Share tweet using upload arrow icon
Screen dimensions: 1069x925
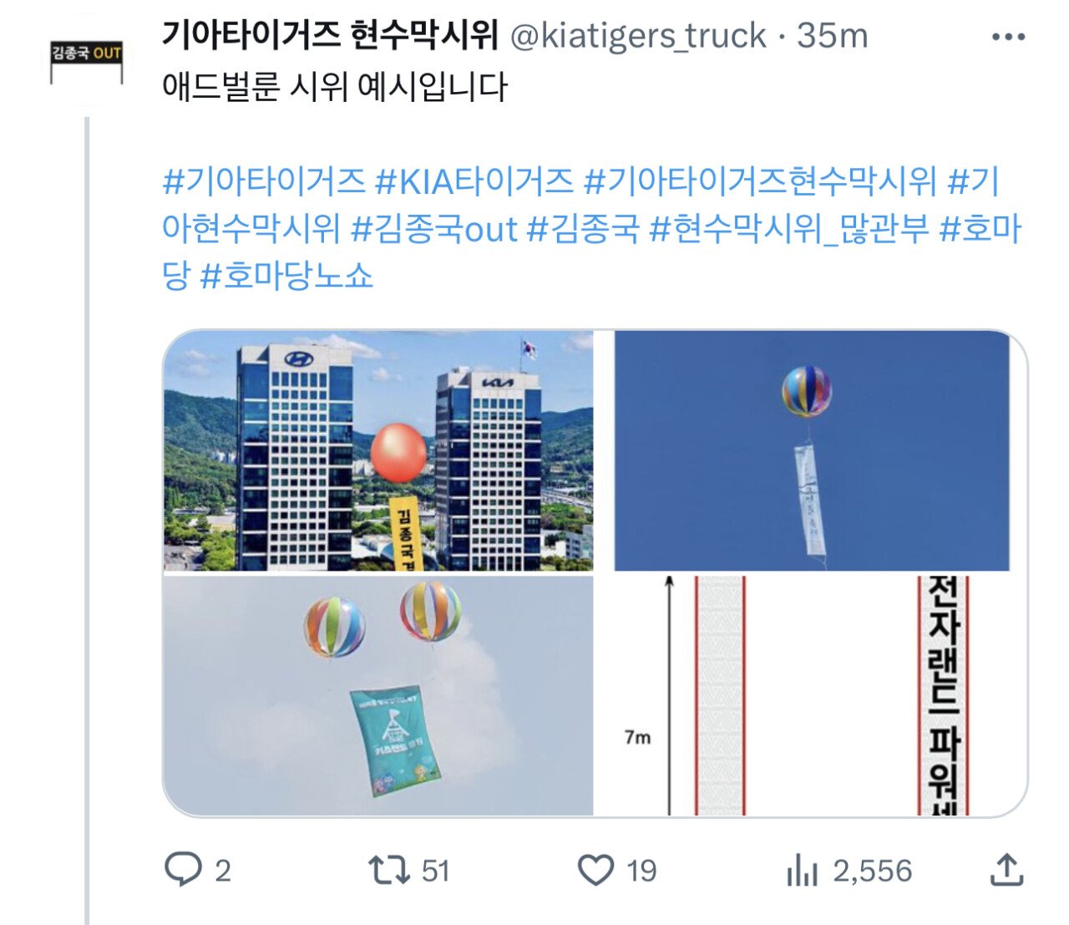coord(1006,870)
